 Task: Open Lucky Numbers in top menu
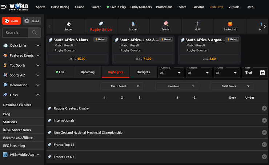click(x=141, y=7)
